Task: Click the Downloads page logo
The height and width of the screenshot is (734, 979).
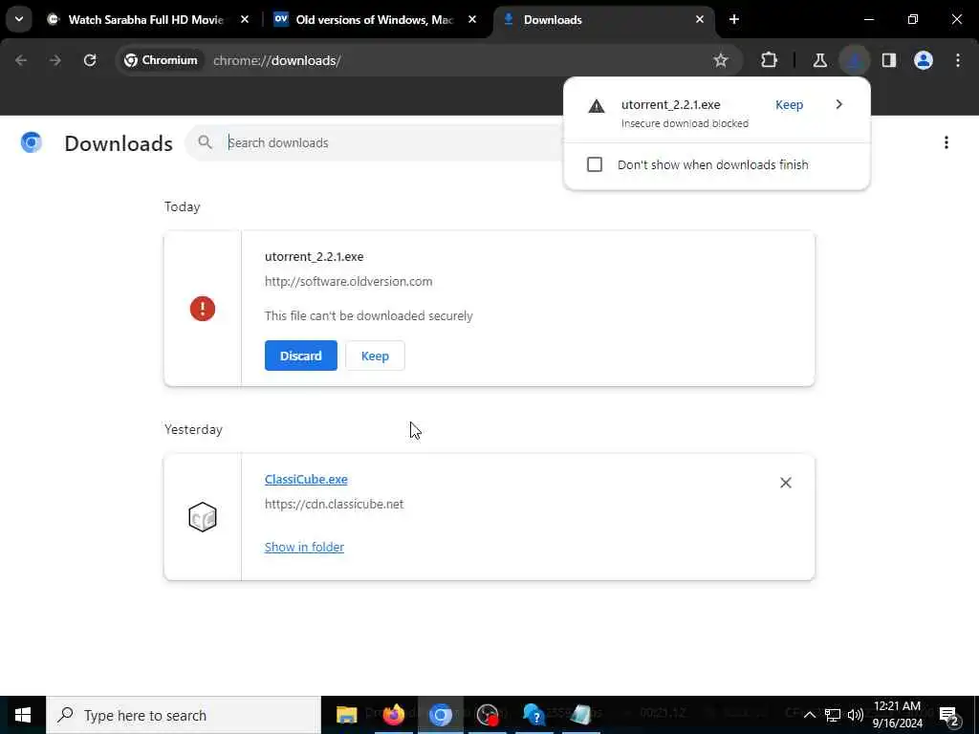Action: point(32,143)
